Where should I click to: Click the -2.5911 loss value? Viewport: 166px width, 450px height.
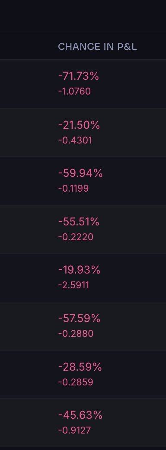coord(73,285)
